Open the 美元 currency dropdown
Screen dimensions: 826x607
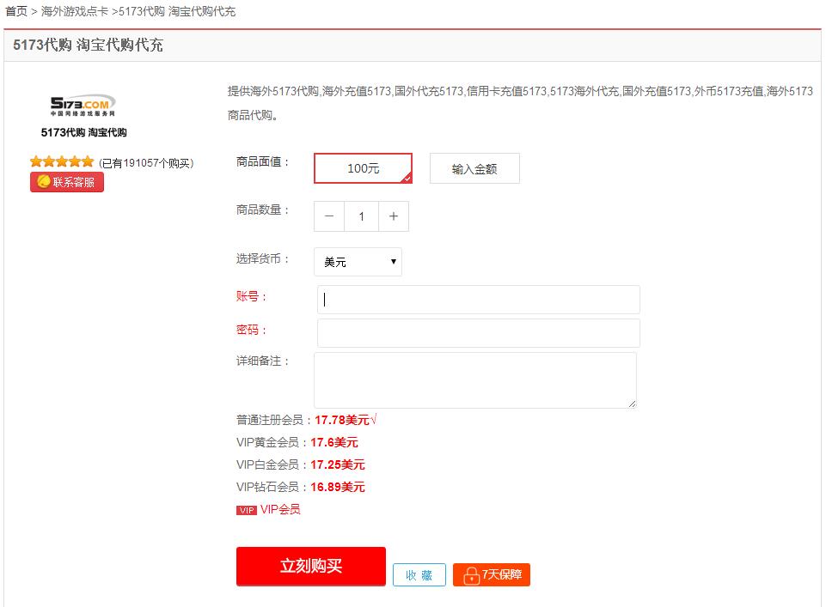pos(358,262)
